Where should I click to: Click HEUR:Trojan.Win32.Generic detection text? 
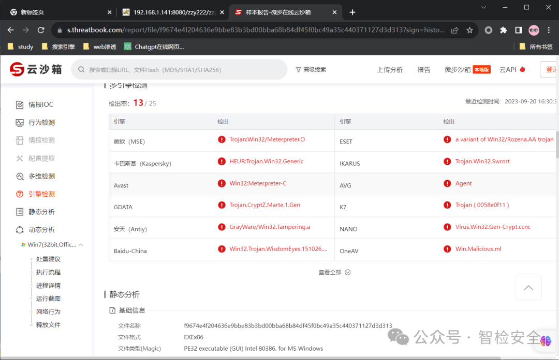pyautogui.click(x=267, y=162)
